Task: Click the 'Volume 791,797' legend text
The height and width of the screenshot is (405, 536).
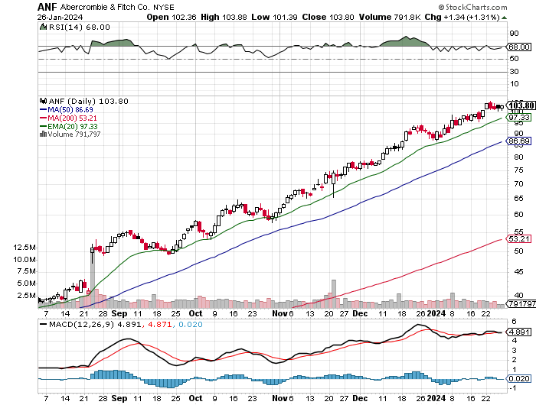Action: (74, 134)
